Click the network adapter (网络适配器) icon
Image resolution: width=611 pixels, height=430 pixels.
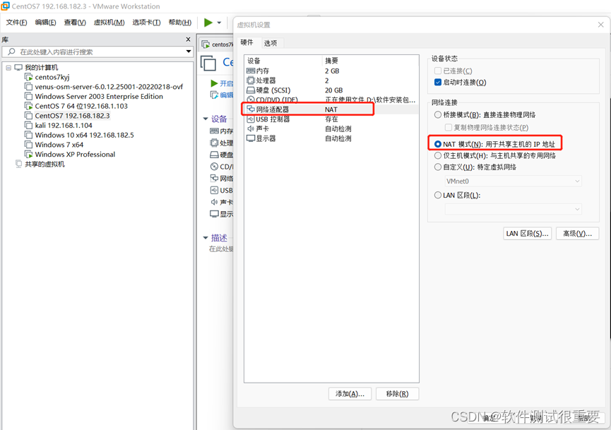pos(251,109)
